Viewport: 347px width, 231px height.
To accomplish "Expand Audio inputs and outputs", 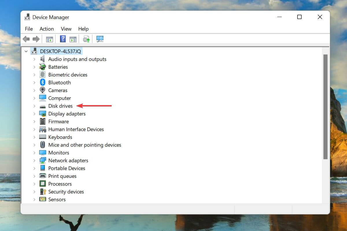I will point(34,59).
